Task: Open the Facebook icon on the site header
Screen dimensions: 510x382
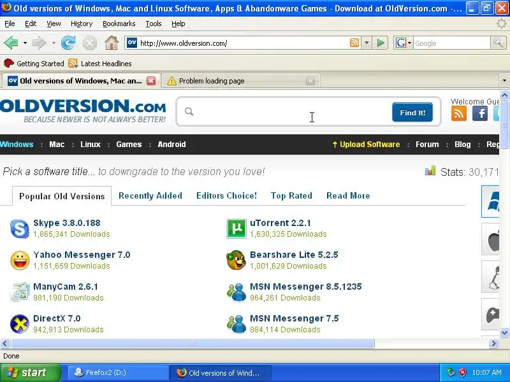Action: [x=480, y=114]
